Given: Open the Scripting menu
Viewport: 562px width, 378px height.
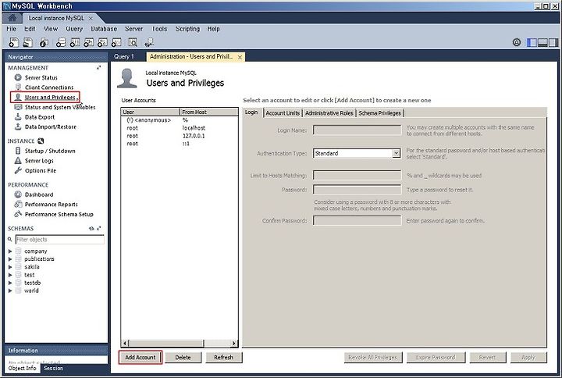Looking at the screenshot, I should tap(187, 29).
